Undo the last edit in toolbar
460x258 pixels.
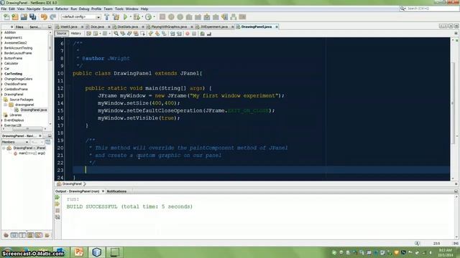click(44, 17)
